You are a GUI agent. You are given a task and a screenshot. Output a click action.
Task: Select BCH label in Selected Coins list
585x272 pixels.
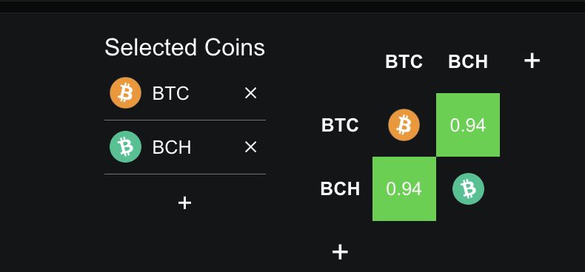tap(172, 148)
